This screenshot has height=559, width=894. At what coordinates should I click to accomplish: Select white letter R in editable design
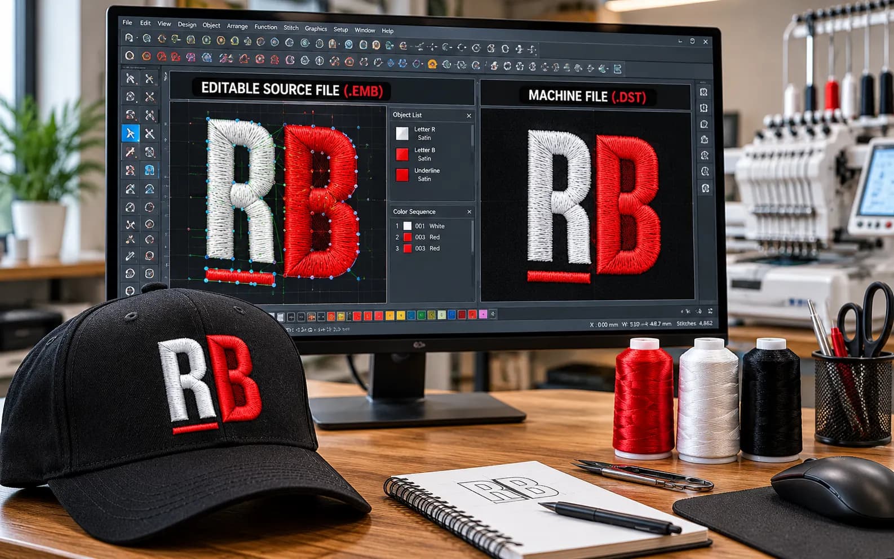click(x=242, y=190)
